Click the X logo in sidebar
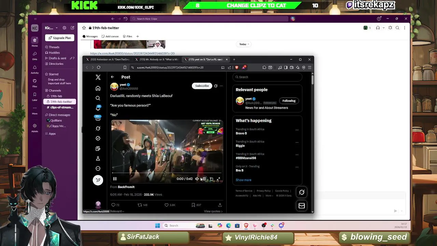The image size is (437, 246). pos(98,77)
